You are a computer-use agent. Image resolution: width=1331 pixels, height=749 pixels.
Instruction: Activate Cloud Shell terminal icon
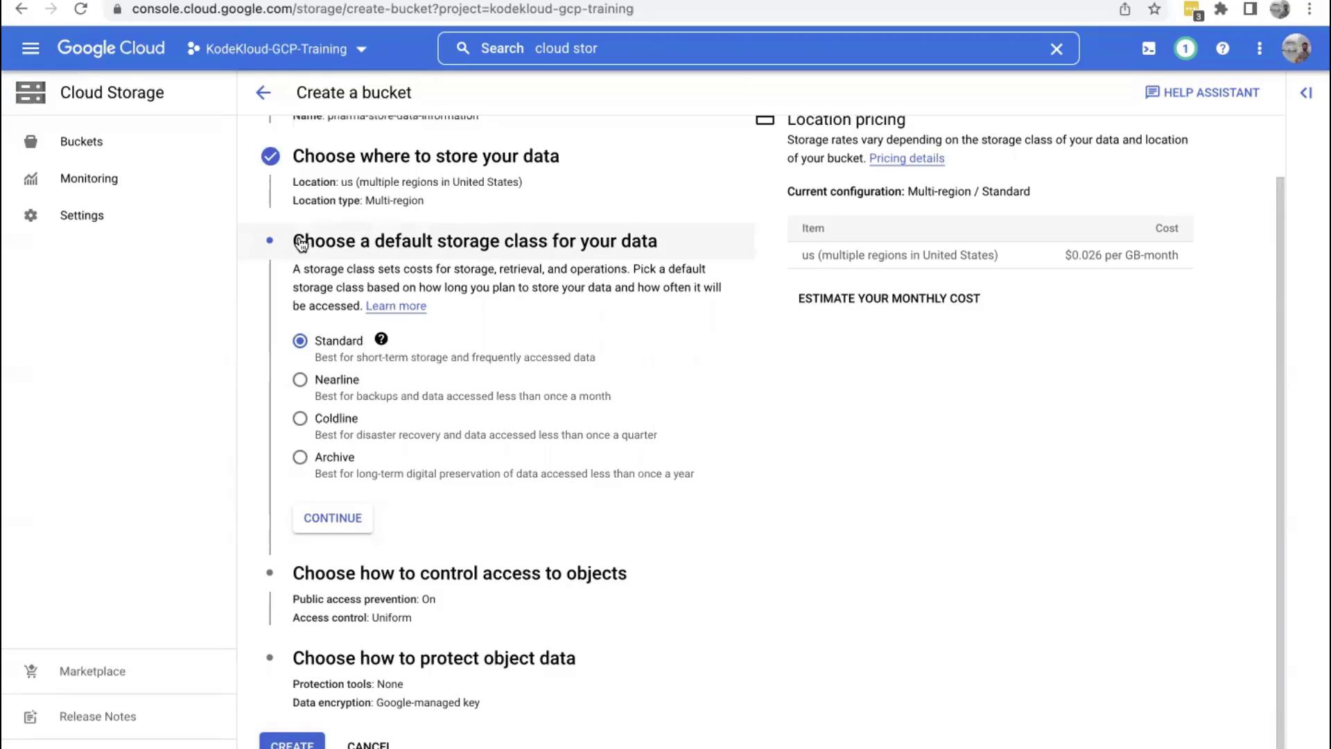tap(1149, 49)
